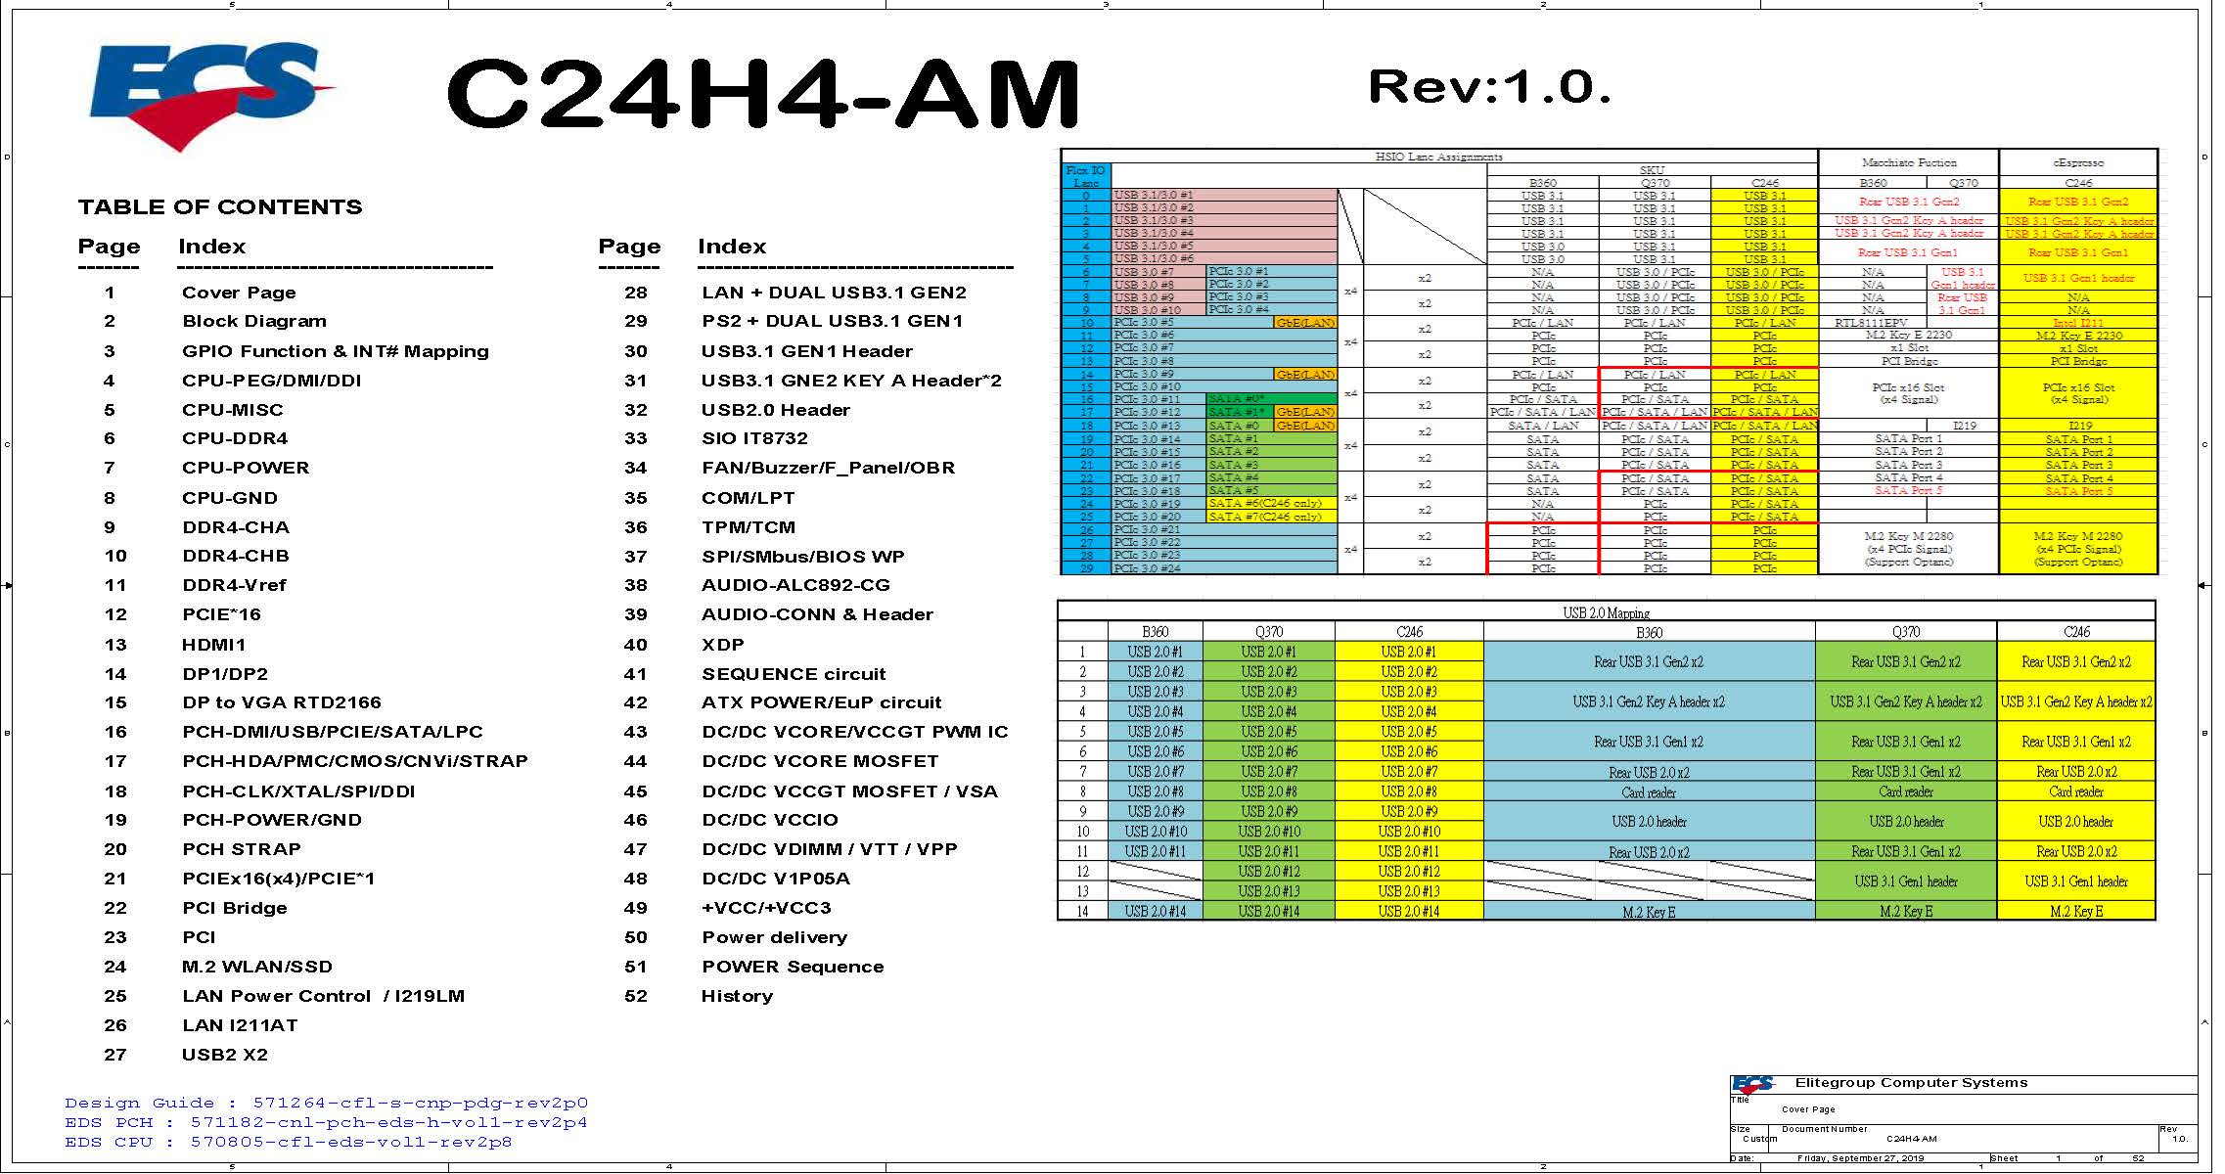Click the EDS CPU reference line
This screenshot has width=2225, height=1174.
[x=289, y=1142]
